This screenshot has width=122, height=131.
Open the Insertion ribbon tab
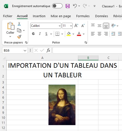click(39, 16)
